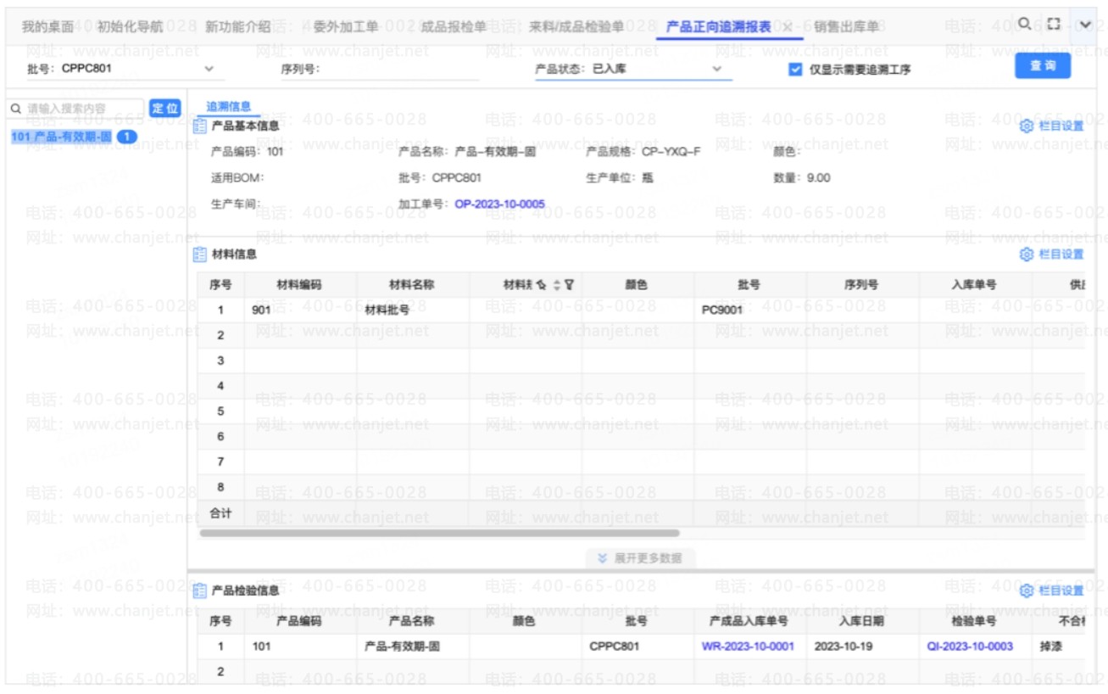Open 栏目设置 for 产品检验信息
Viewport: 1108px width, 694px height.
[x=1052, y=590]
